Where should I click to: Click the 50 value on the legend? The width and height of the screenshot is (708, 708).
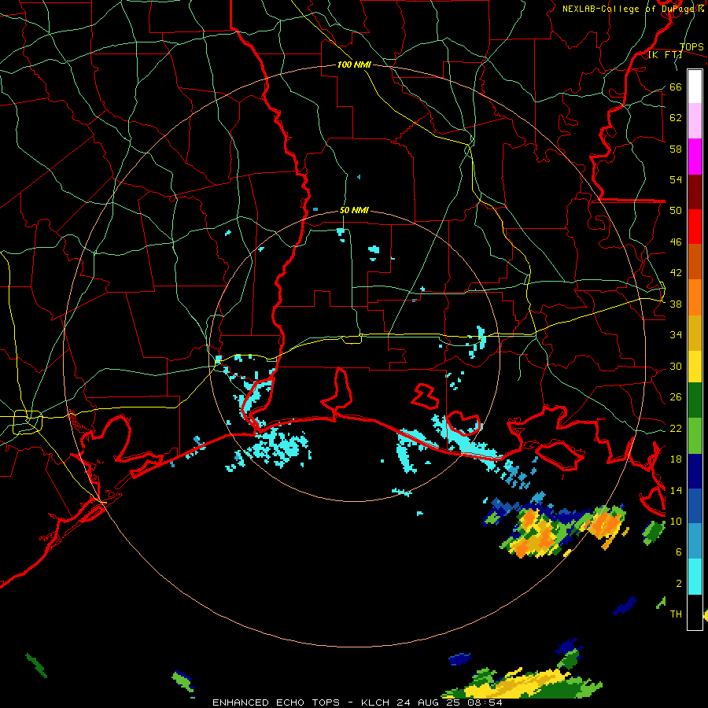point(676,211)
